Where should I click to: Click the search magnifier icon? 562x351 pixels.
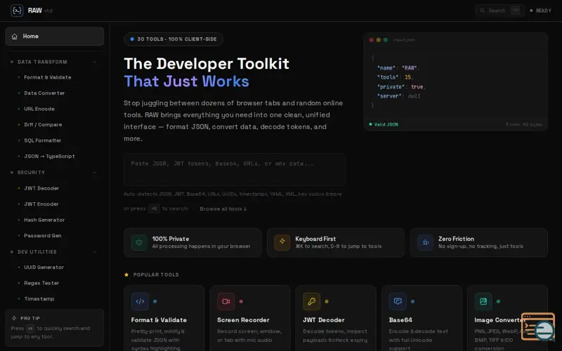coord(483,11)
